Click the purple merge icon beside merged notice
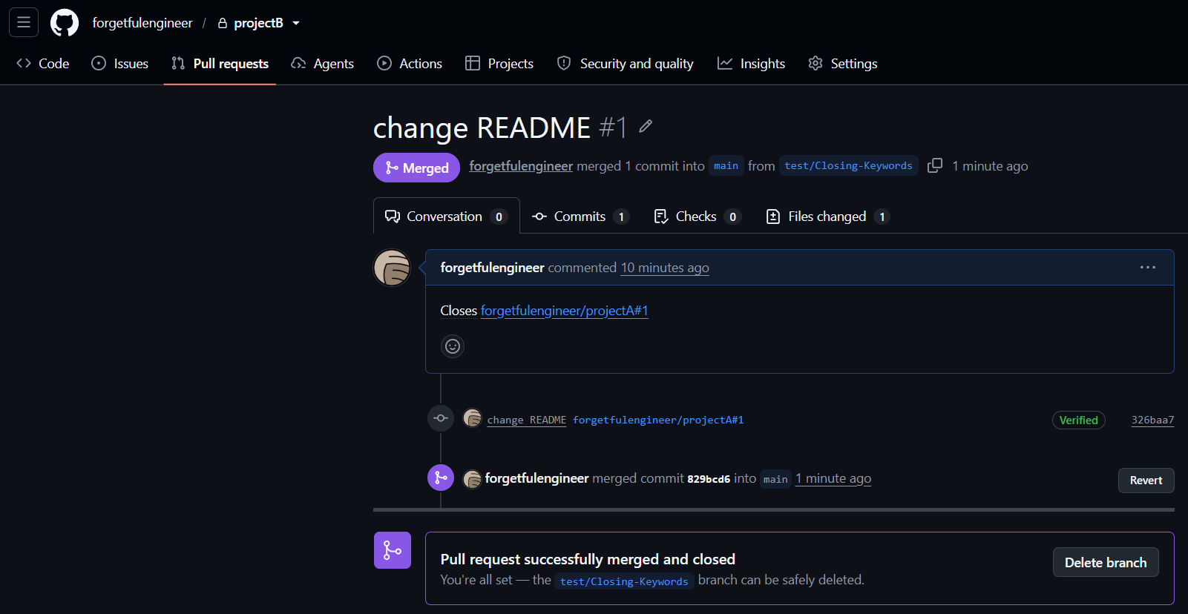This screenshot has height=614, width=1188. click(393, 550)
